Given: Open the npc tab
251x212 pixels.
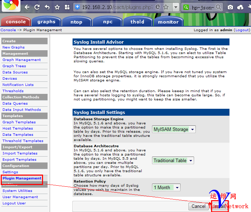Looking at the screenshot, I should [108, 21].
